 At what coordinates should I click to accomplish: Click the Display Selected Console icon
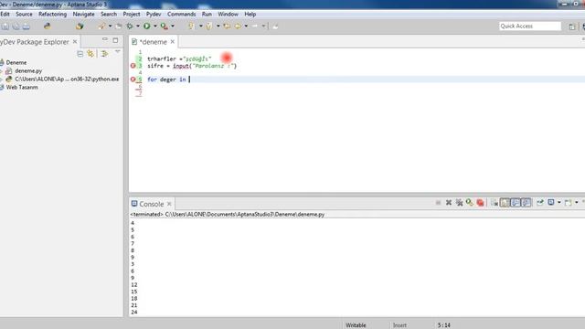pos(550,203)
